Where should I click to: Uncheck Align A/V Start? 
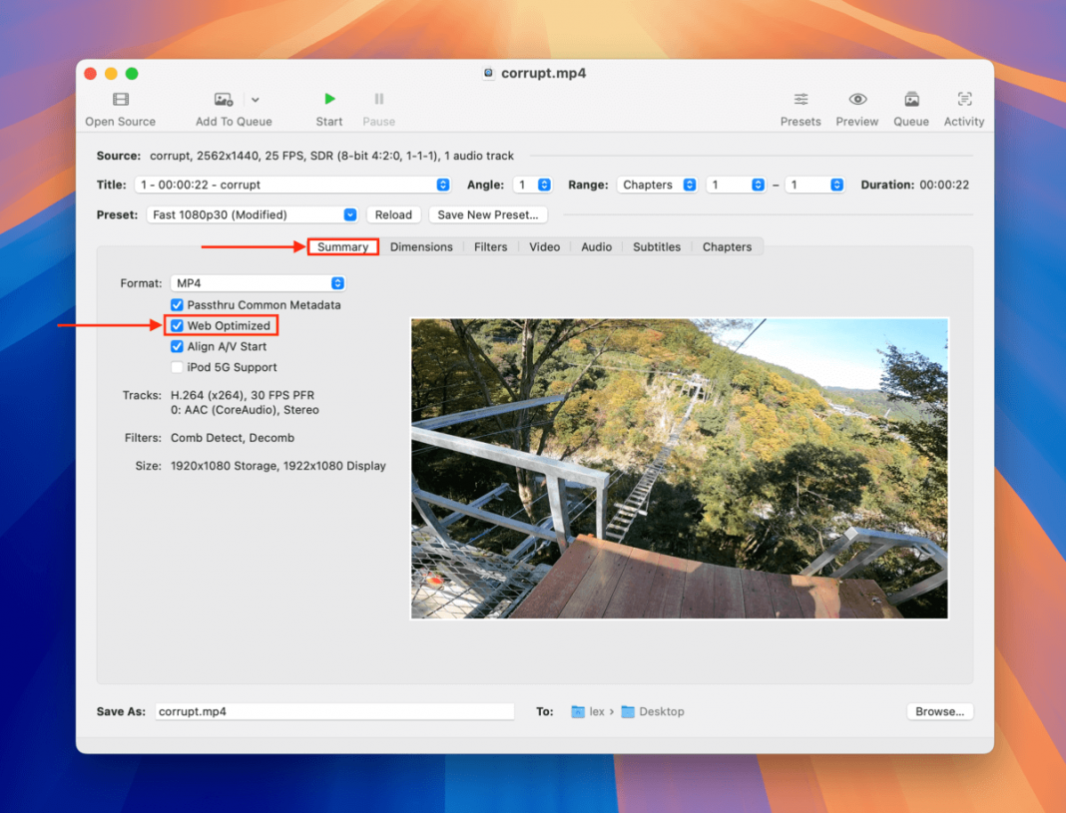[177, 346]
